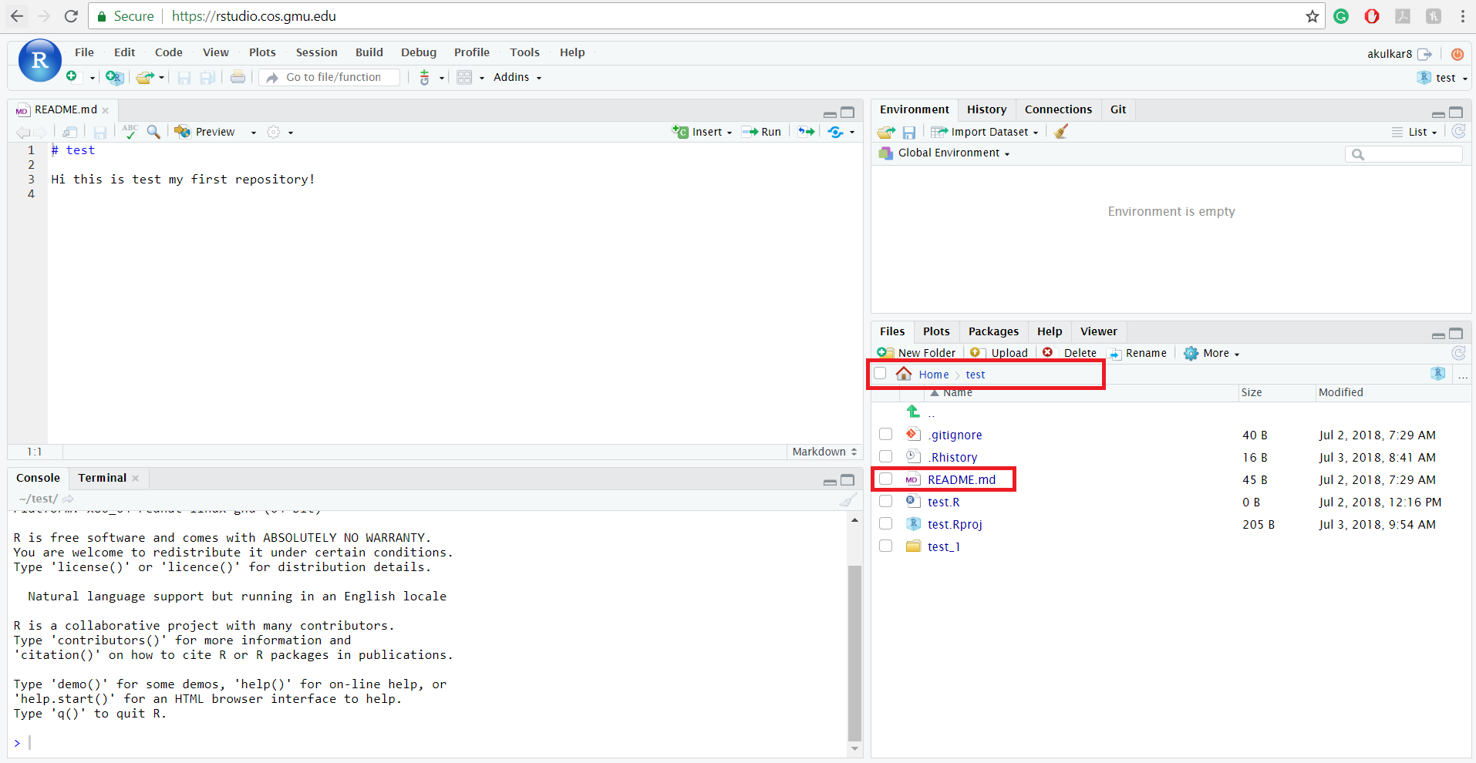Run spell check on document
Image resolution: width=1476 pixels, height=763 pixels.
pos(130,132)
